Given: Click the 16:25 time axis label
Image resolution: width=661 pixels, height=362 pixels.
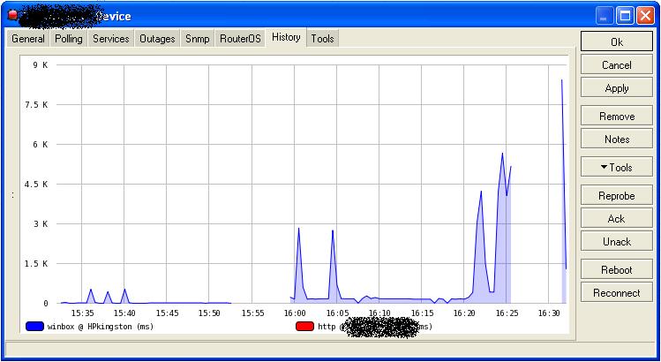Looking at the screenshot, I should click(x=507, y=313).
